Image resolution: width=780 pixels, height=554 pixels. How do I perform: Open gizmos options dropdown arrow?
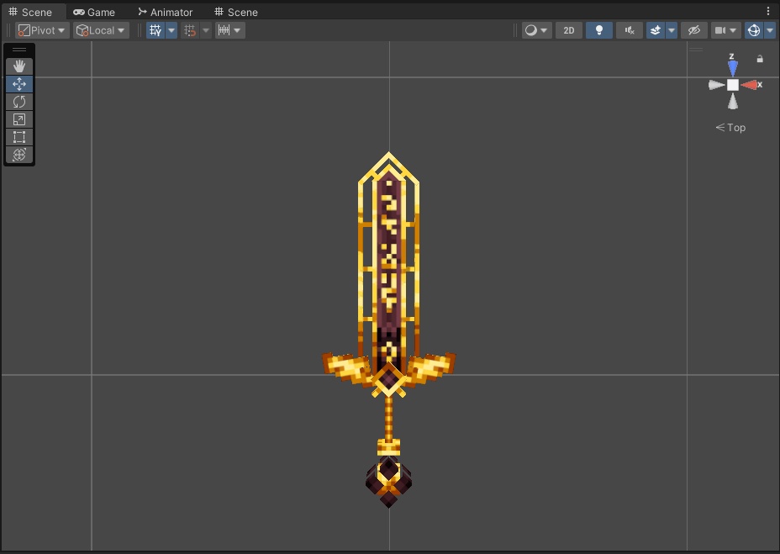click(x=770, y=30)
